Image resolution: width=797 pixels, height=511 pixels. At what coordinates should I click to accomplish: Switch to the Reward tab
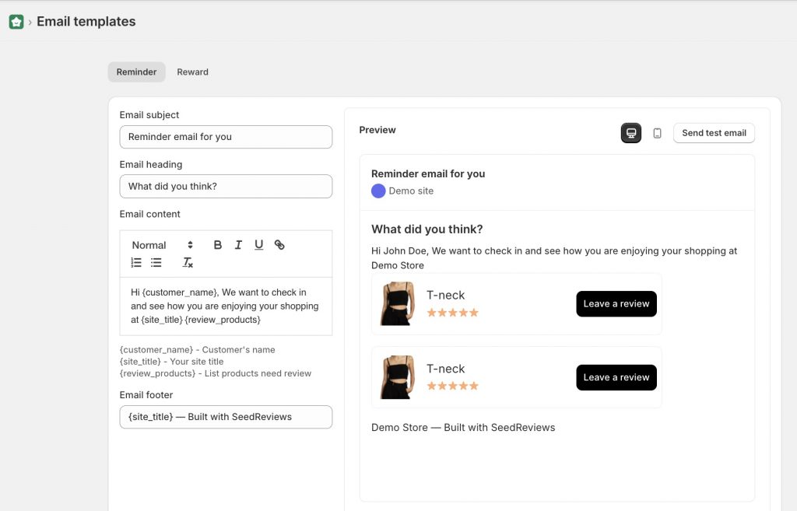pos(192,72)
